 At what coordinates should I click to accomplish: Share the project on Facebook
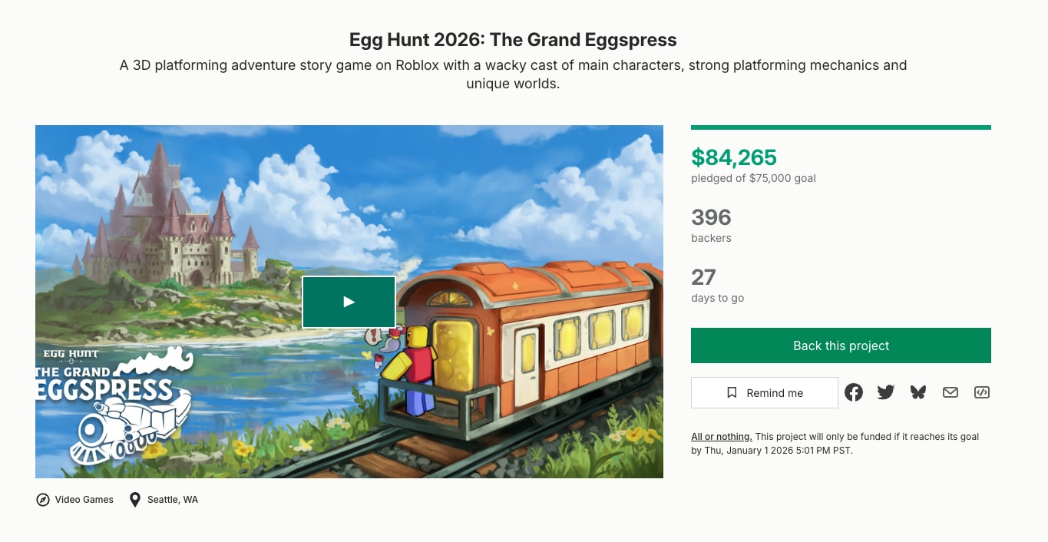click(854, 392)
